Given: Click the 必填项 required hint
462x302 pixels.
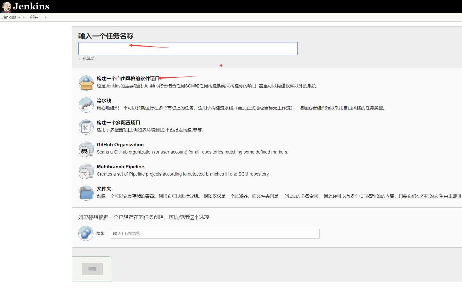Looking at the screenshot, I should click(x=86, y=59).
